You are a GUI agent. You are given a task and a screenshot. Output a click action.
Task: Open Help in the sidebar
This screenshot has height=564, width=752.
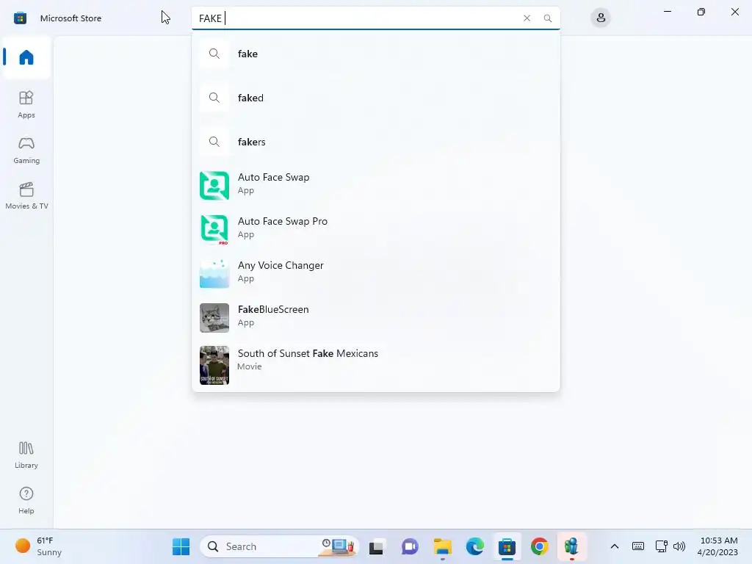coord(26,500)
